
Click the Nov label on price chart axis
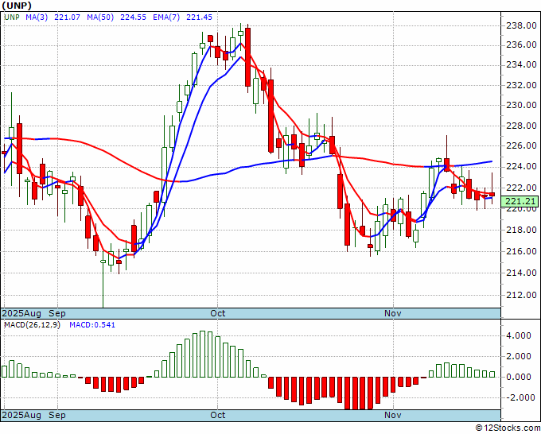(x=393, y=313)
